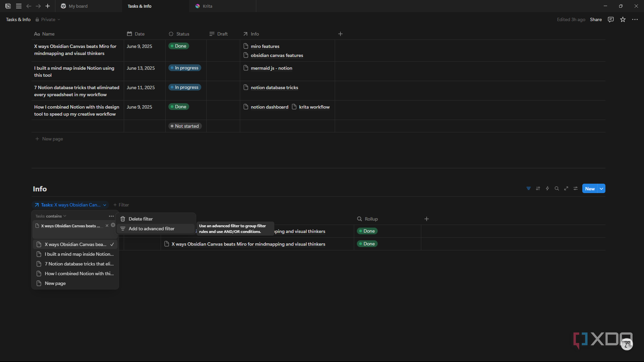Image resolution: width=644 pixels, height=362 pixels.
Task: Open a new tab with plus icon
Action: (x=48, y=6)
